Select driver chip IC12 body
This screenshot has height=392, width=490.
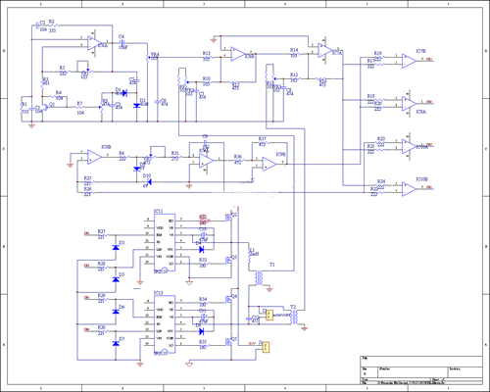pos(165,324)
